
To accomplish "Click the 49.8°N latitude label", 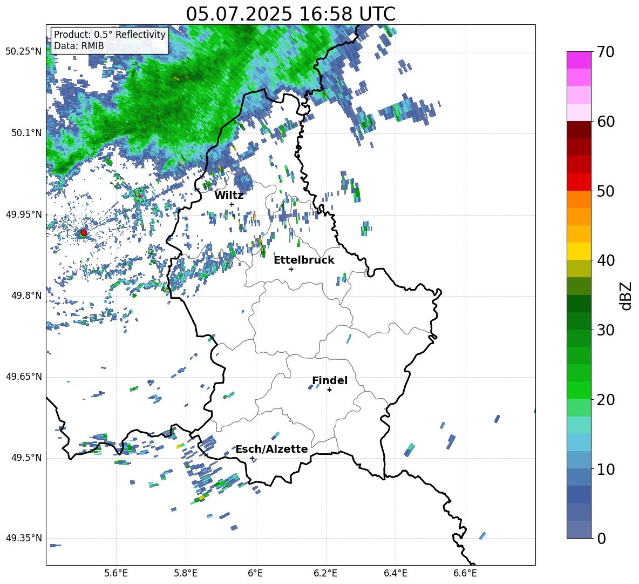I will (x=26, y=296).
